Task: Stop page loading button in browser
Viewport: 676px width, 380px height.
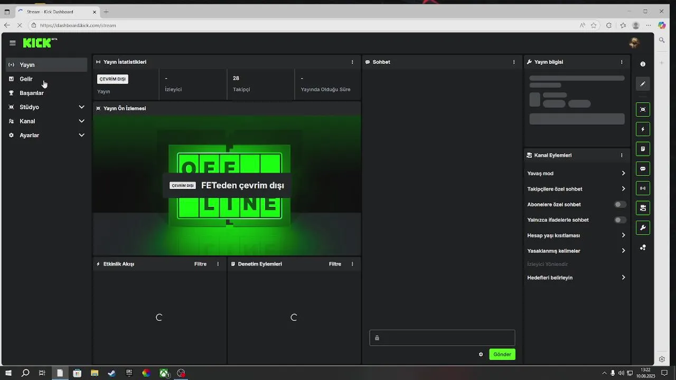Action: pos(20,25)
